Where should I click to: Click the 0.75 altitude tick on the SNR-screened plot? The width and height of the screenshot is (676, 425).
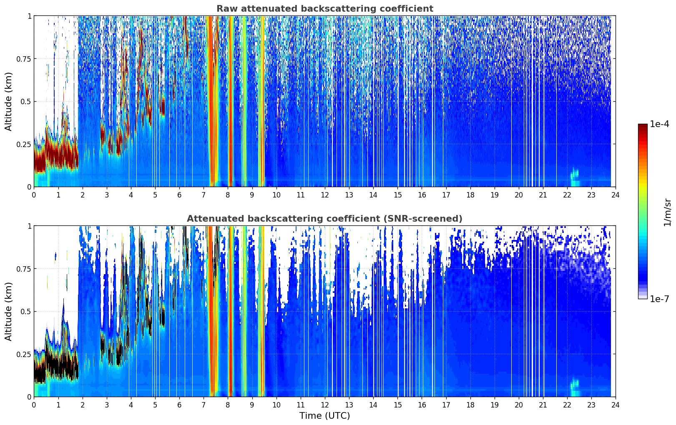[x=24, y=269]
